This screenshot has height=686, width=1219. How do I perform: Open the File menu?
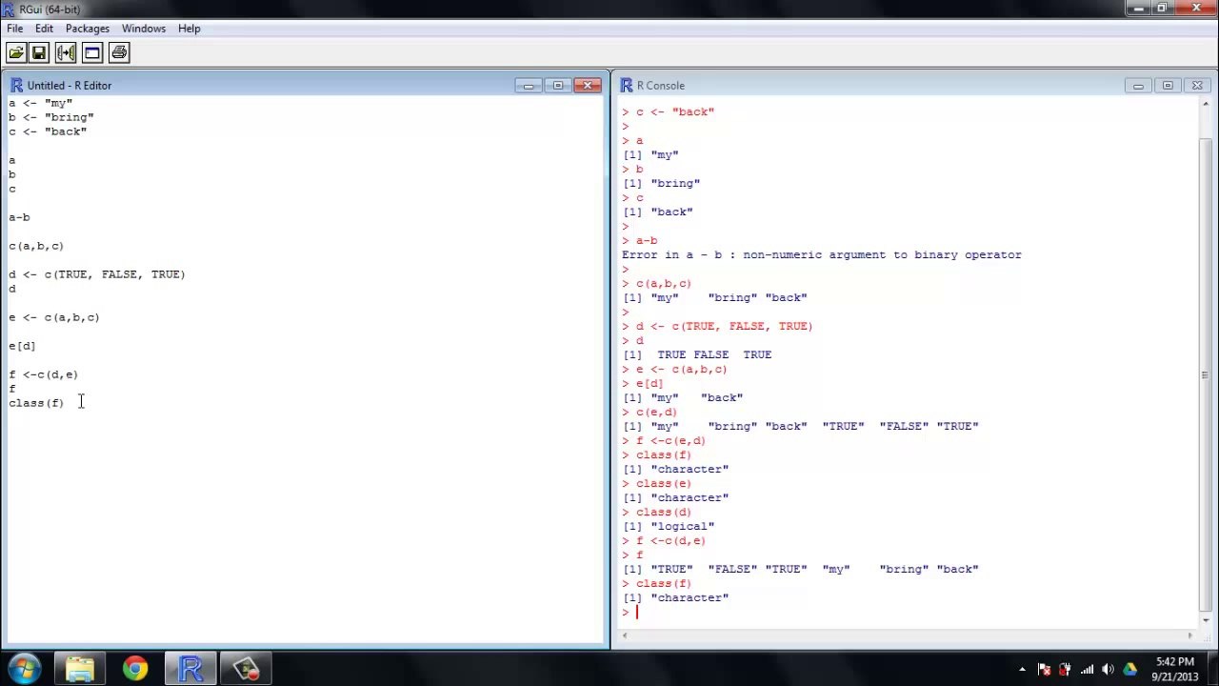(x=15, y=29)
